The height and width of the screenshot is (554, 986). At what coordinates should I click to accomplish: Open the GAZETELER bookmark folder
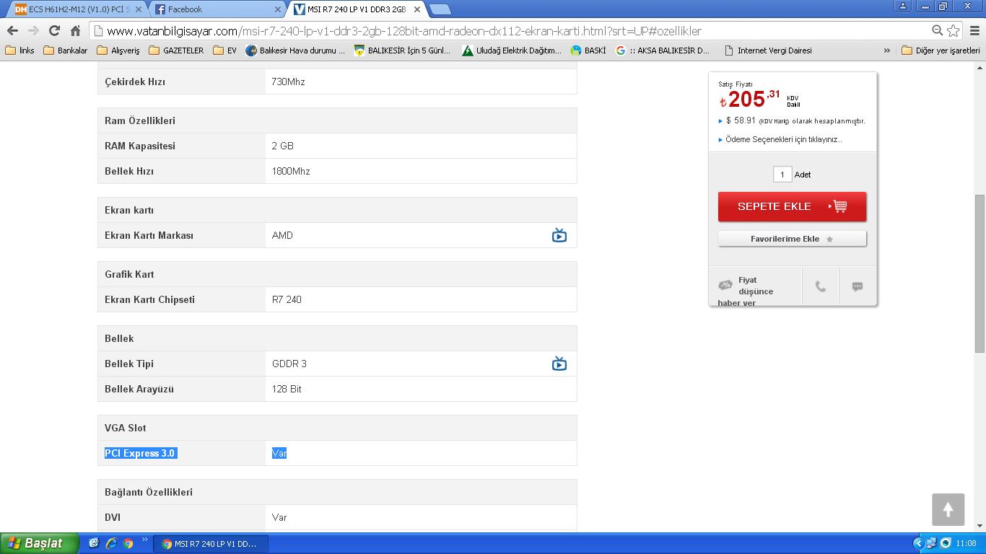click(176, 50)
